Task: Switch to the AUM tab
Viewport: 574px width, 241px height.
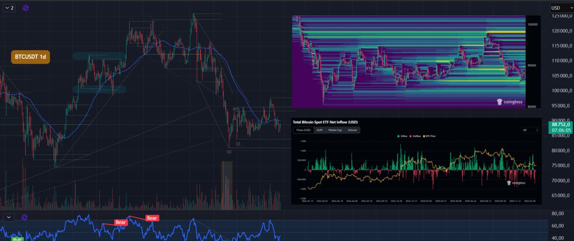Action: 319,130
